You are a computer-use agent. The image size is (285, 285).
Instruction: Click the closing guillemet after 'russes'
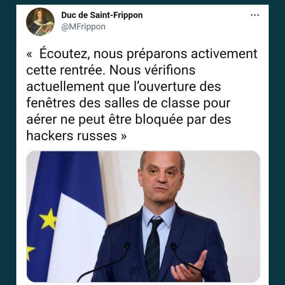tap(123, 136)
